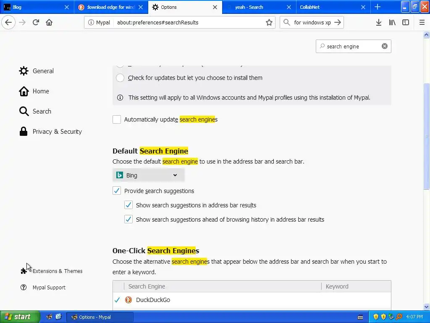Viewport: 430px width, 323px height.
Task: Close the yeah - Search tab
Action: (x=289, y=7)
